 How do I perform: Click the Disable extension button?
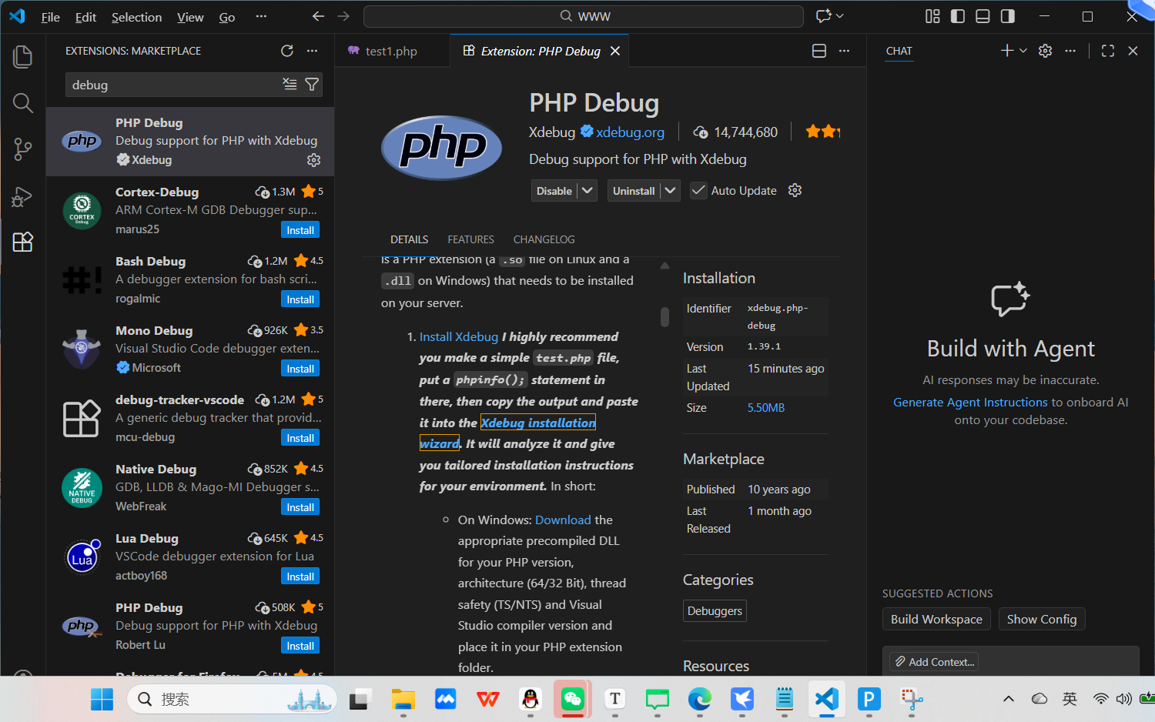554,191
